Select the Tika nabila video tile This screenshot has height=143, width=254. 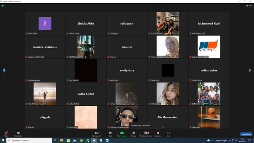209,117
